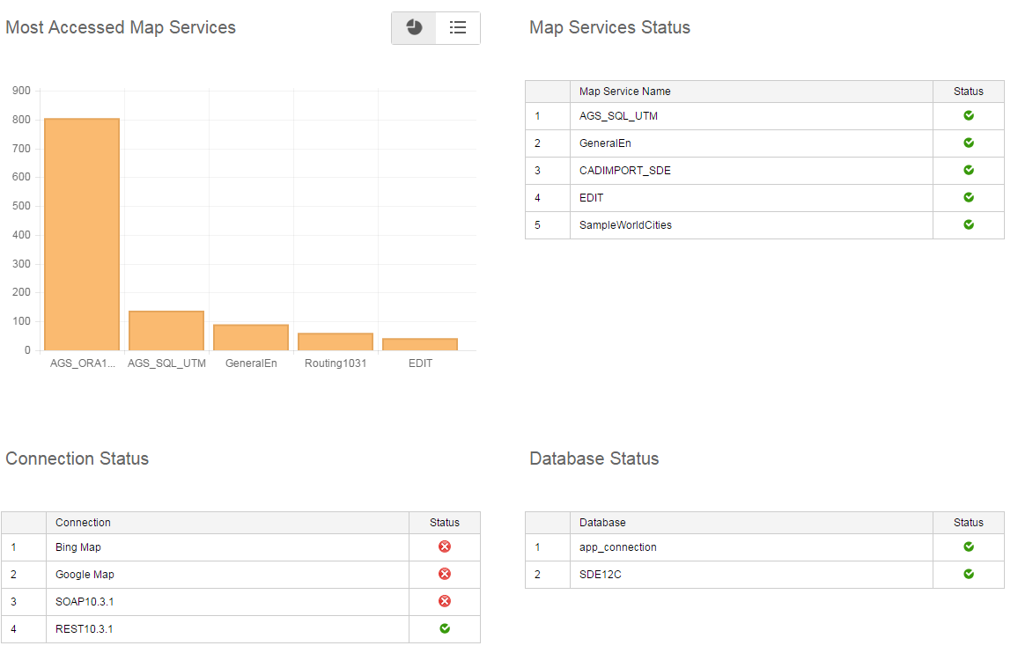Viewport: 1018px width, 653px height.
Task: Click the green status icon for AGS_SQL_UTM
Action: pyautogui.click(x=968, y=115)
